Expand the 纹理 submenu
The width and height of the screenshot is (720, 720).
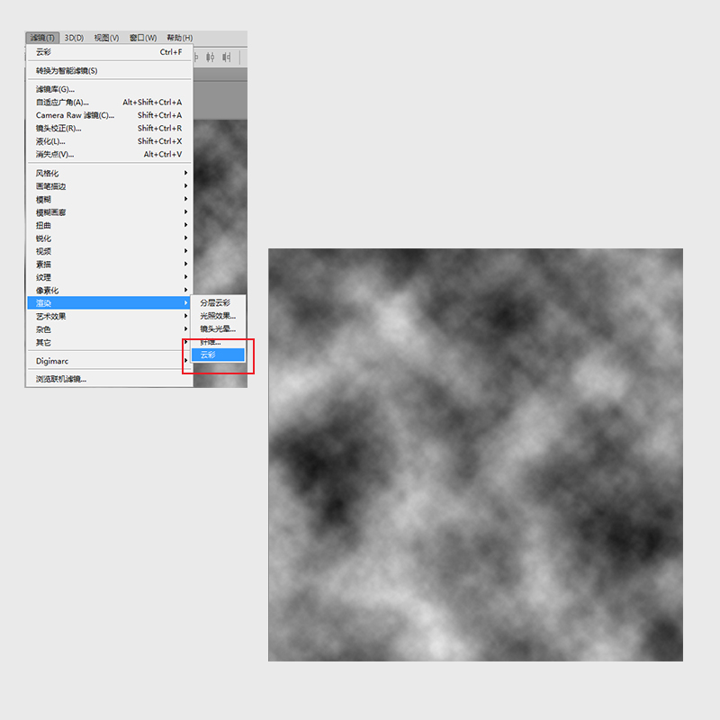(x=109, y=277)
